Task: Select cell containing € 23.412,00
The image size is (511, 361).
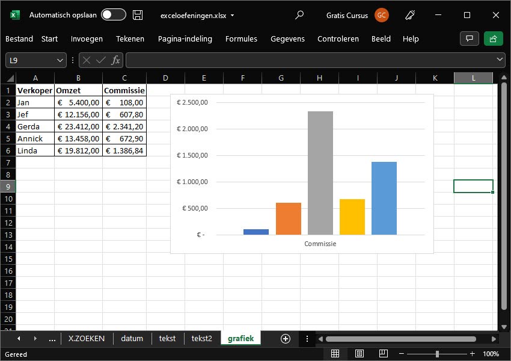Action: (78, 126)
